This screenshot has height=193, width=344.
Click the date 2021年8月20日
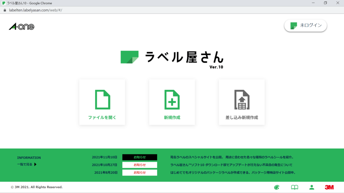tap(106, 173)
